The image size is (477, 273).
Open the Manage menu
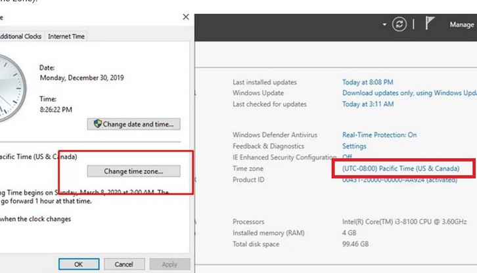tap(461, 24)
